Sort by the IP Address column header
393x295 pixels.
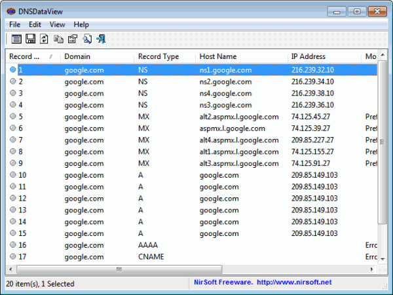(324, 56)
